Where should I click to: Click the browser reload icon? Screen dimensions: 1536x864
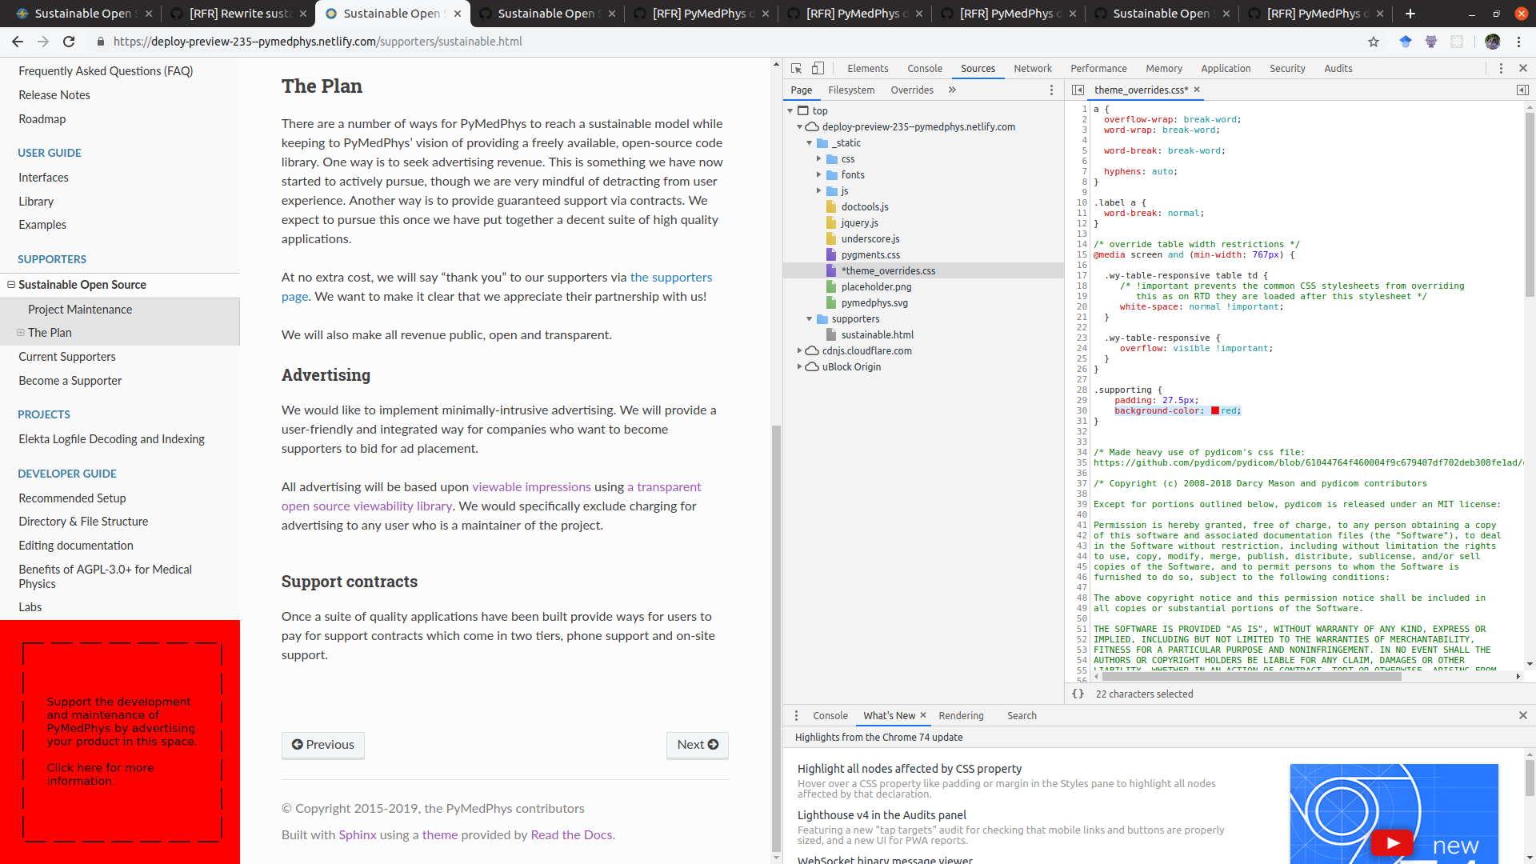[69, 42]
